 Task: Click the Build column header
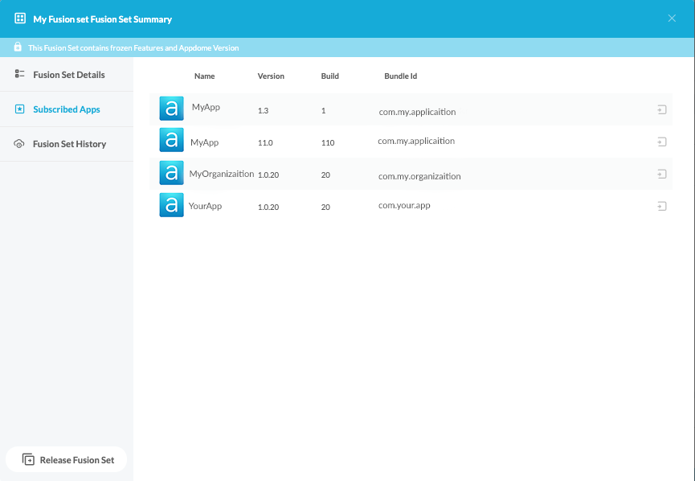(x=329, y=76)
